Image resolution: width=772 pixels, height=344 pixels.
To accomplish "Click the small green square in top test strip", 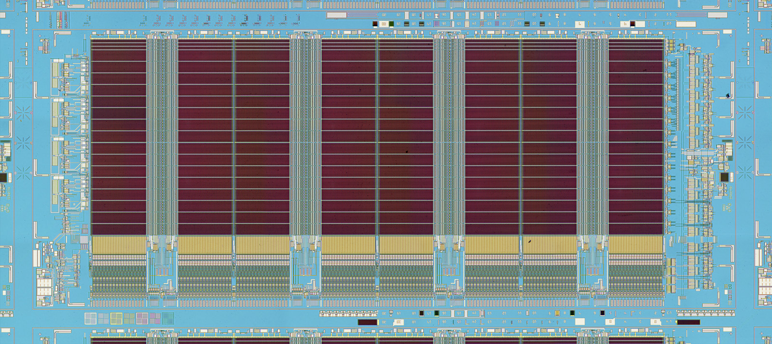I will (x=391, y=24).
